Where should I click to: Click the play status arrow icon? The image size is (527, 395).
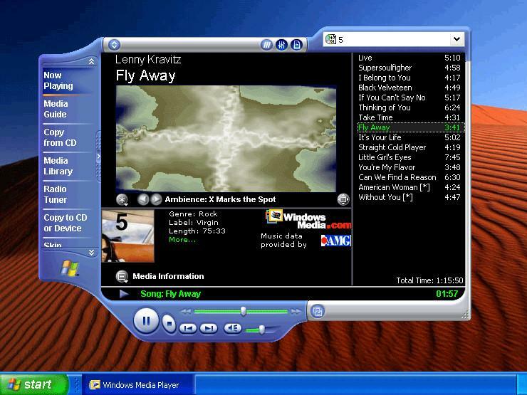(x=124, y=294)
